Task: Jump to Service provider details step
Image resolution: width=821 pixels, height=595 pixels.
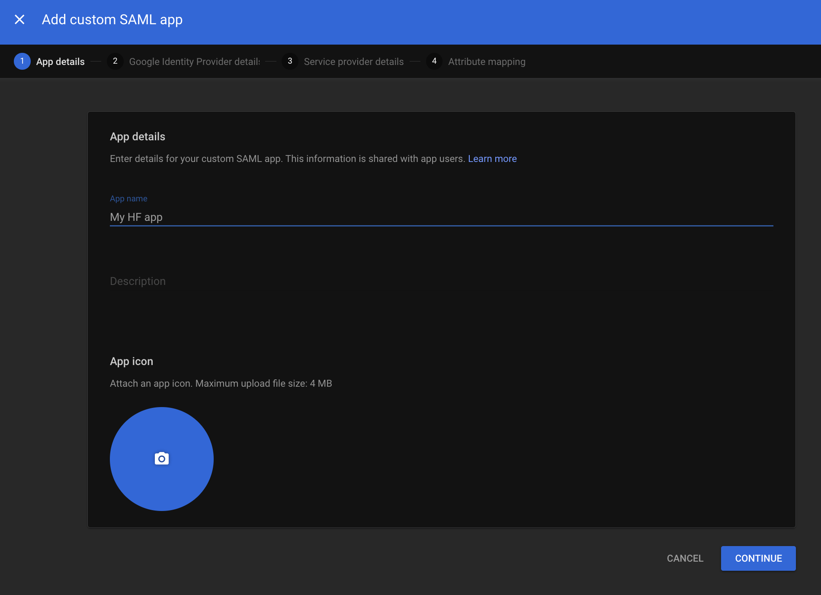Action: click(353, 61)
